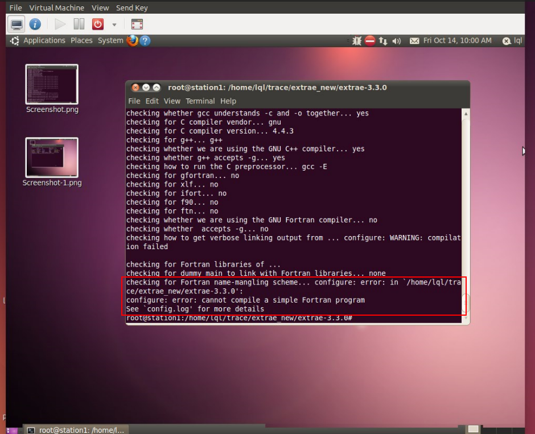Open the network connections indicator
This screenshot has height=434, width=535.
tap(383, 41)
